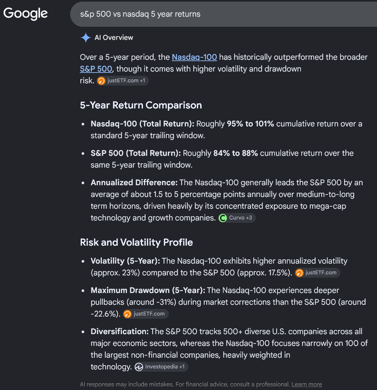Image resolution: width=377 pixels, height=390 pixels.
Task: Click the Google logo
Action: pos(25,14)
